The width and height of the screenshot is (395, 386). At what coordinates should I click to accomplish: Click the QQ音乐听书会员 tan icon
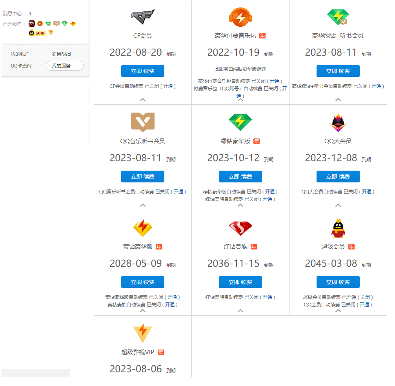point(143,122)
